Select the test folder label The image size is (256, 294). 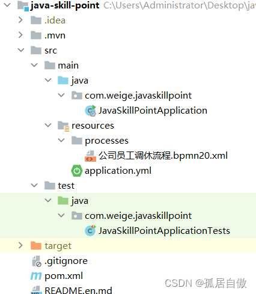[66, 186]
